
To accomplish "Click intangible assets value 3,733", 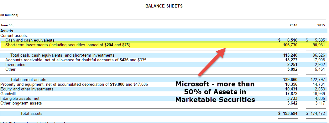I will coord(292,99).
